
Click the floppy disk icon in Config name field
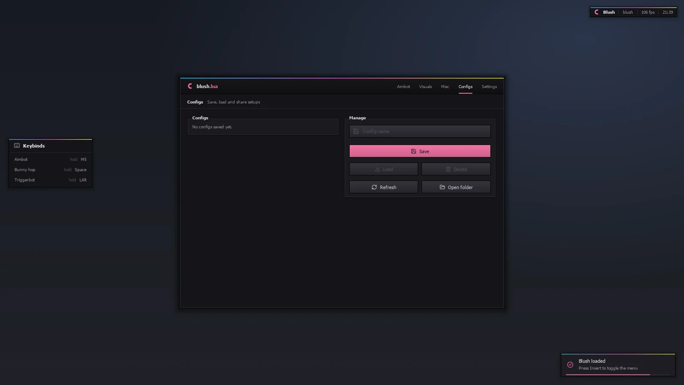tap(356, 131)
